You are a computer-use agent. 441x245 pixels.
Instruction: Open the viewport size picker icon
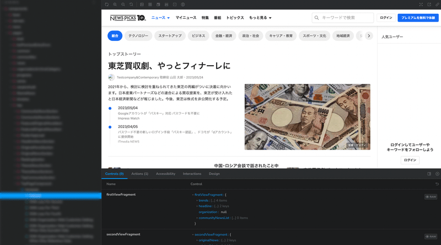(158, 4)
